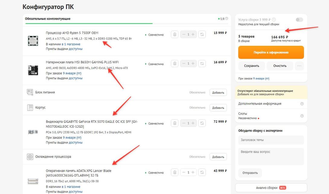Image resolution: width=329 pixels, height=194 pixels.
Task: Click the Слоты help question icon
Action: pos(302,116)
